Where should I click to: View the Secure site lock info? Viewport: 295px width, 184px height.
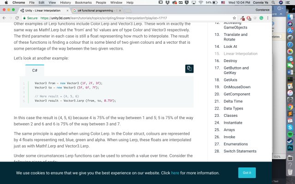coord(30,18)
